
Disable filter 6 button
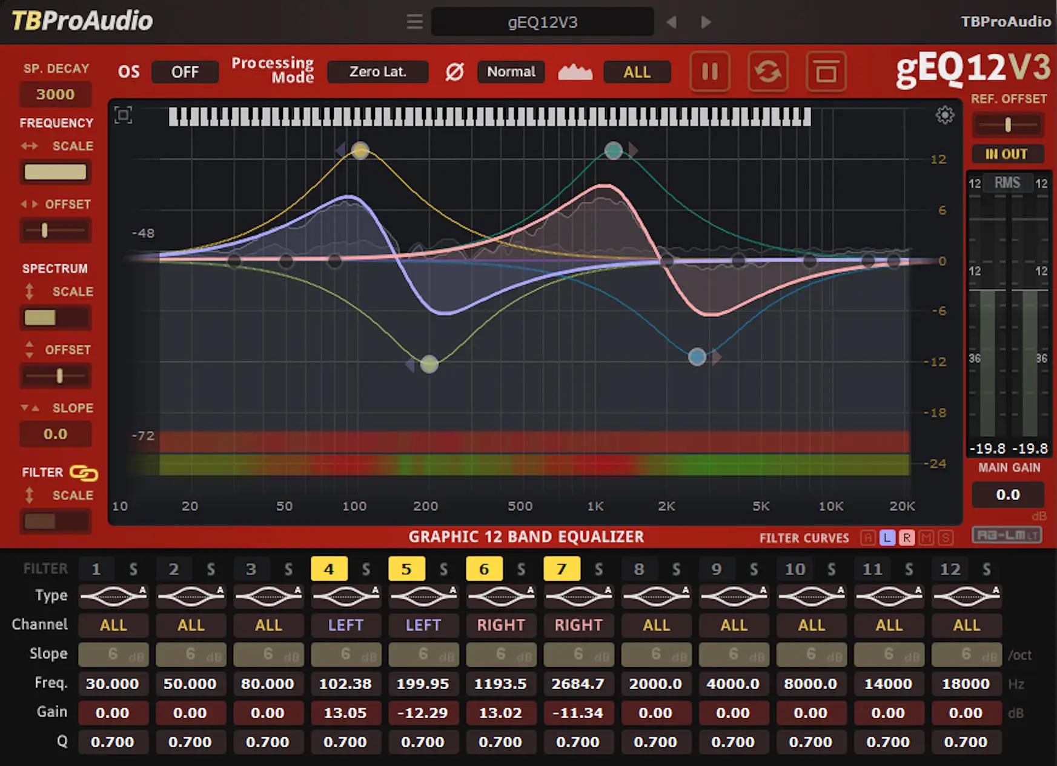click(484, 569)
